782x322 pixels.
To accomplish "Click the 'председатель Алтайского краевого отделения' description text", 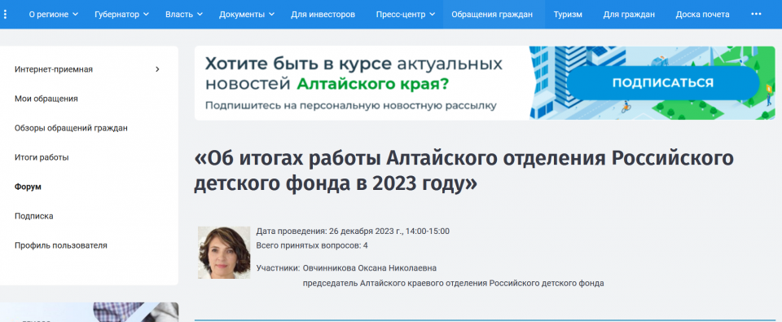I will pyautogui.click(x=454, y=283).
